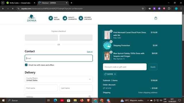Click the Last name field
Screen dimensions: 184x103
[76, 88]
